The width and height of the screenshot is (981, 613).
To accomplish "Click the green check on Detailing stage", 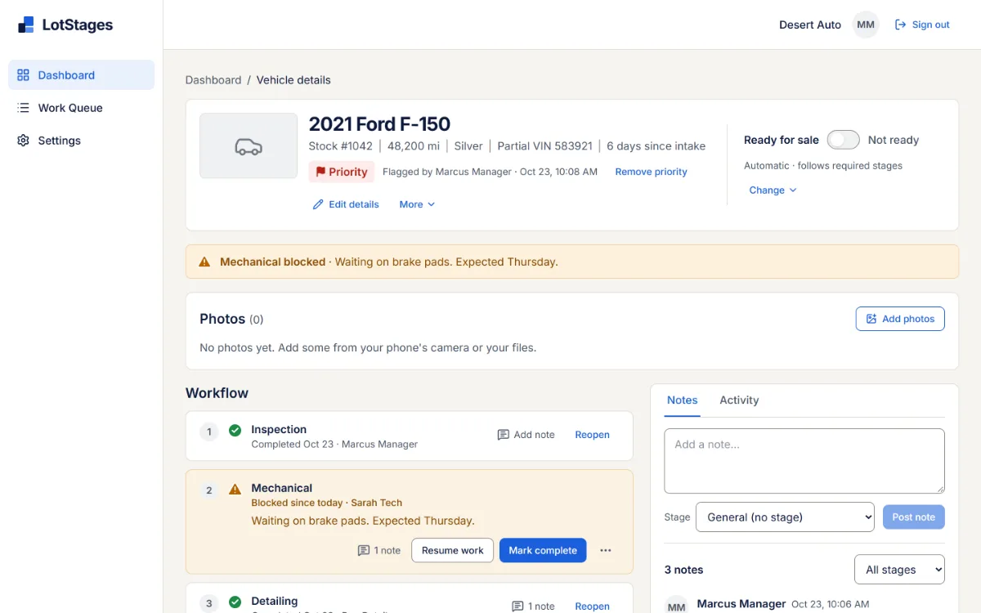I will click(235, 602).
